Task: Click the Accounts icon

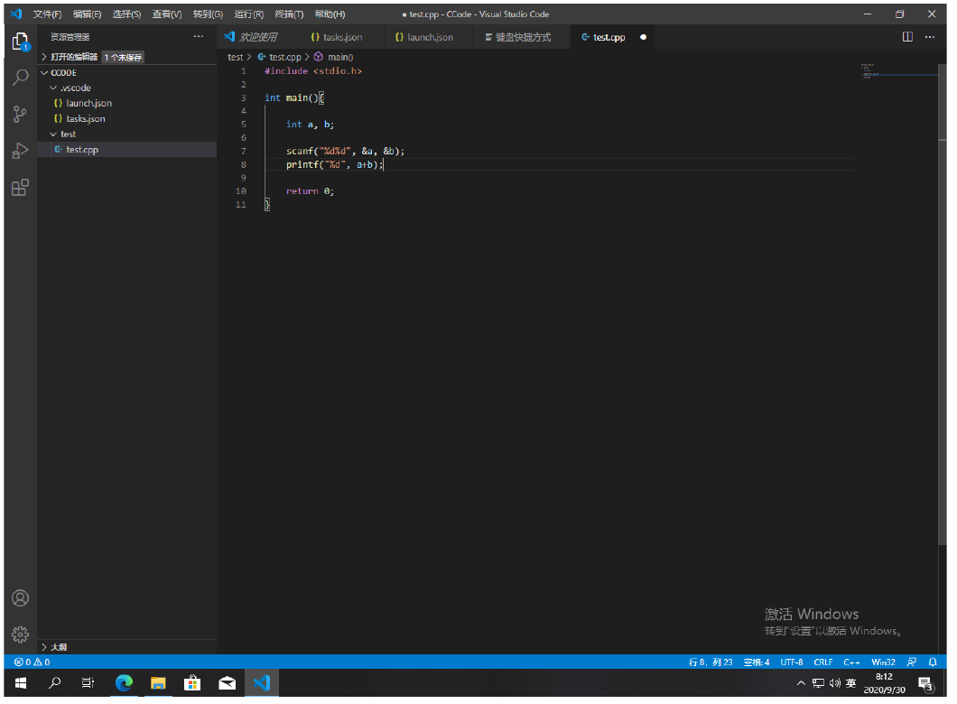Action: click(x=20, y=597)
